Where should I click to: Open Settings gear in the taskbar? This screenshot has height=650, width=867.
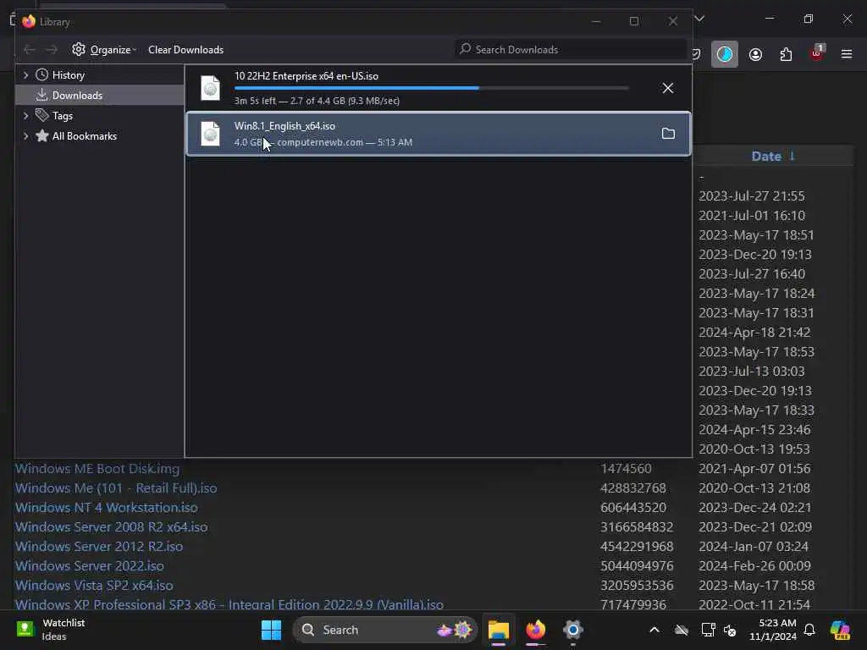tap(573, 630)
